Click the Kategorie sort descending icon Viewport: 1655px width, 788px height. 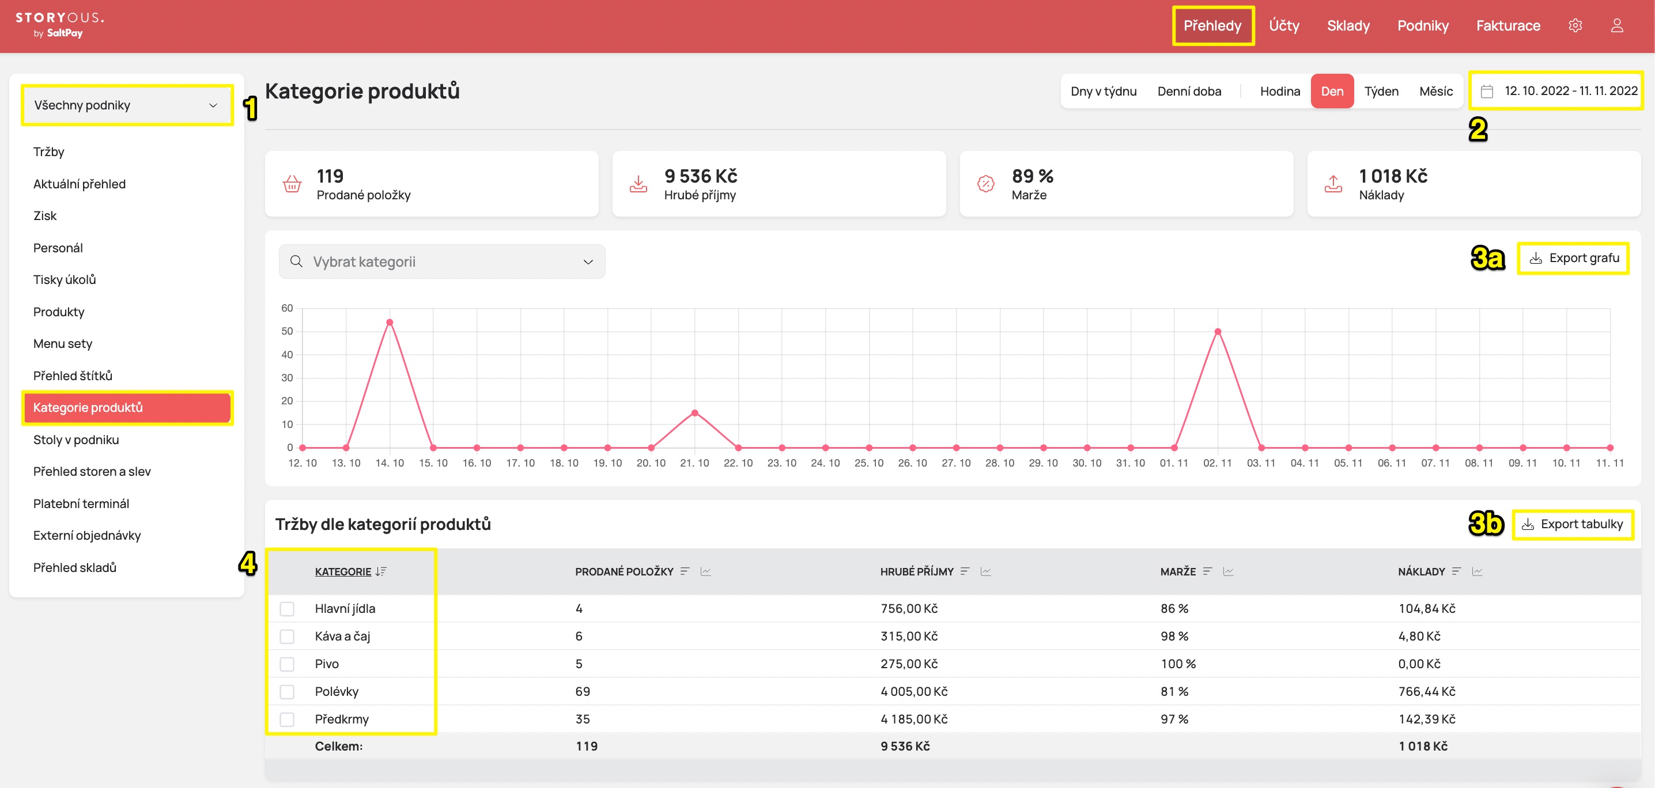point(381,571)
